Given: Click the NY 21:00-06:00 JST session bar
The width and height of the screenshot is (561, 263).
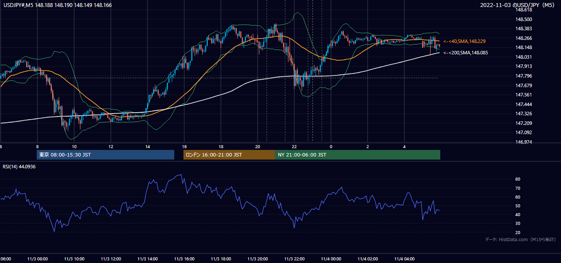Looking at the screenshot, I should 358,155.
